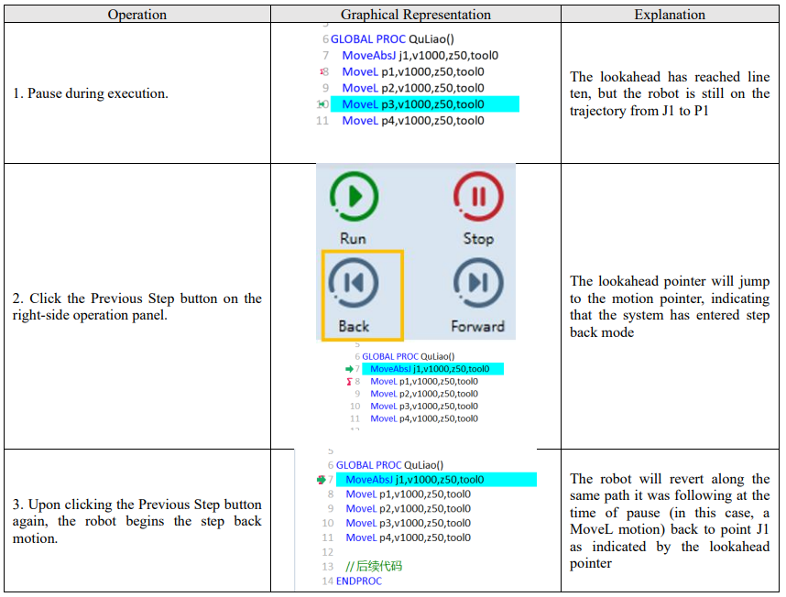Click "MoveAbsJ j1" line in step 1 code
This screenshot has height=597, width=786.
(420, 56)
